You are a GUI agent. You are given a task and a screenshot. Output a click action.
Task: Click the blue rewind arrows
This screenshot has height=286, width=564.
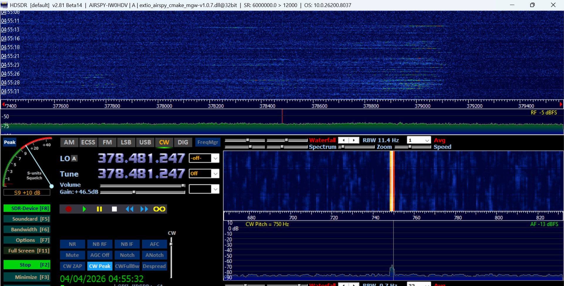pos(129,209)
